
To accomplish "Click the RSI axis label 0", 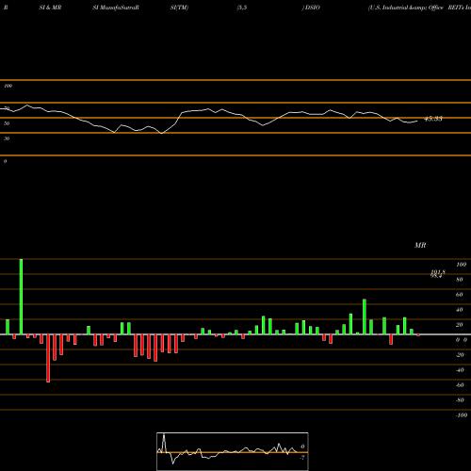I will 5,161.
